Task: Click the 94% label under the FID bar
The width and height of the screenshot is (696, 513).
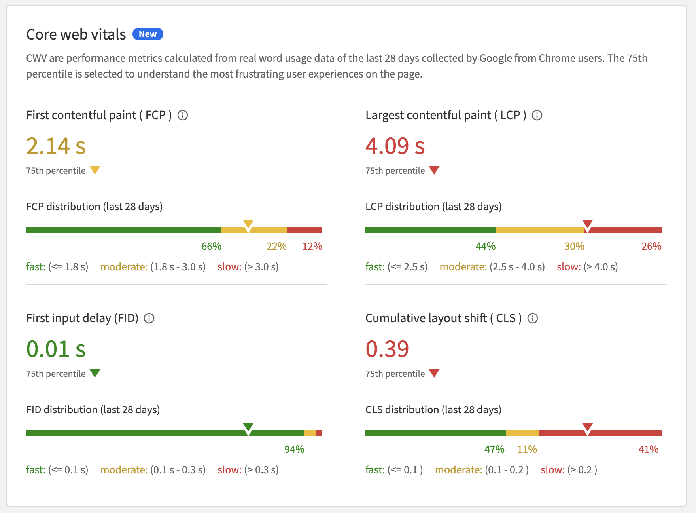Action: click(294, 449)
